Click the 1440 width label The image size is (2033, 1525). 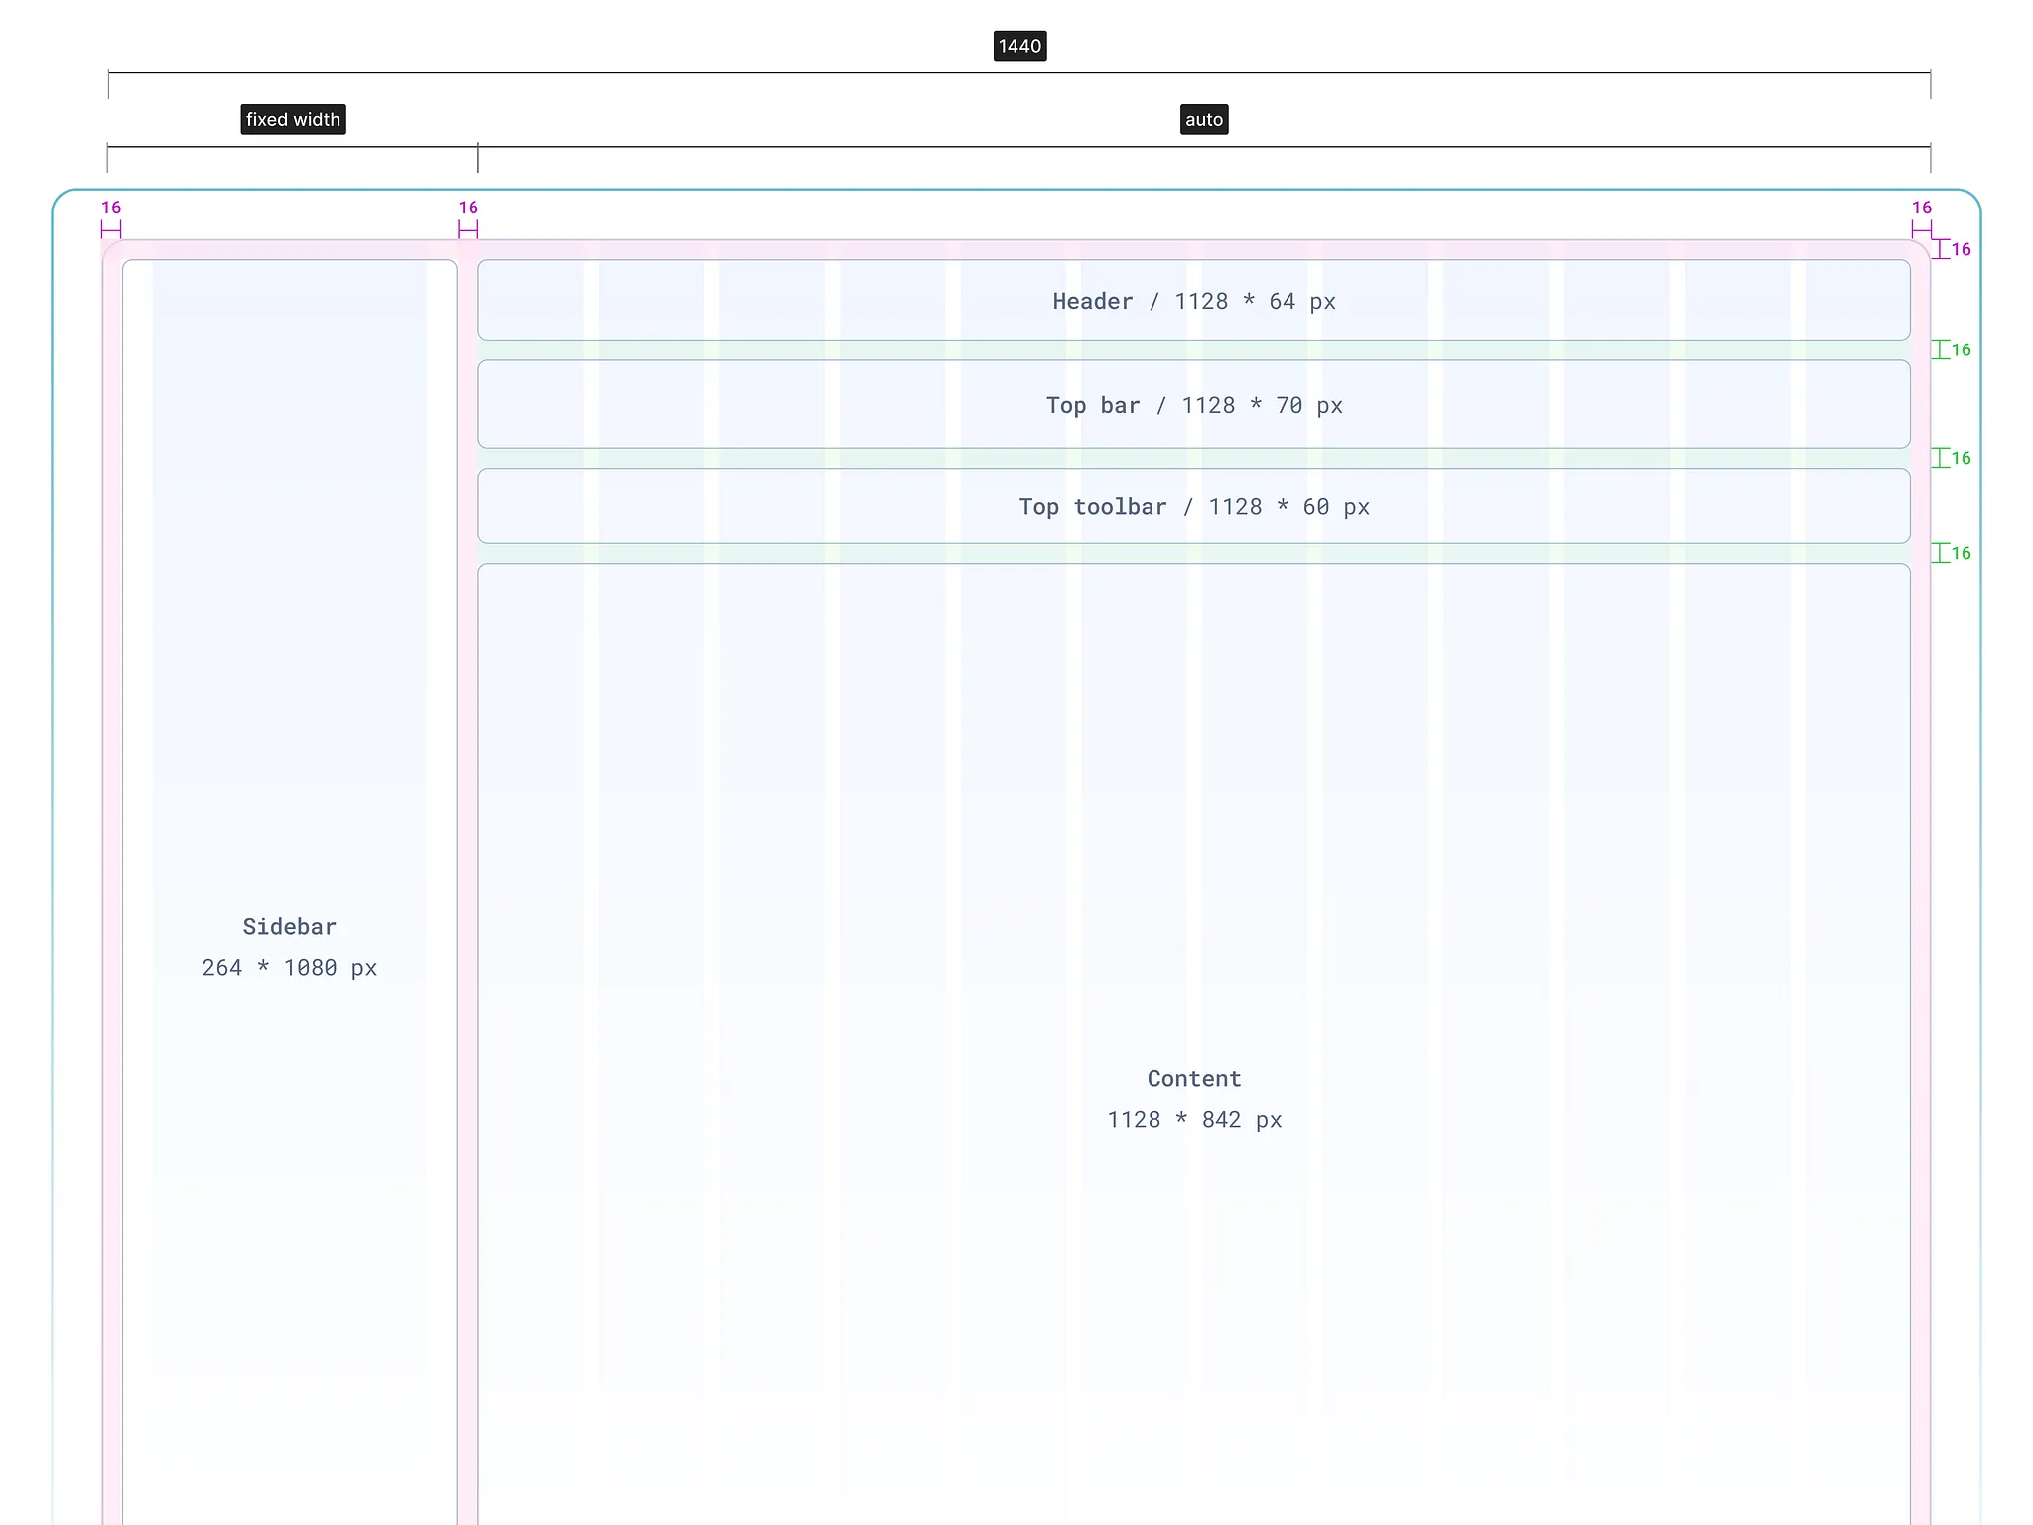[x=1019, y=46]
